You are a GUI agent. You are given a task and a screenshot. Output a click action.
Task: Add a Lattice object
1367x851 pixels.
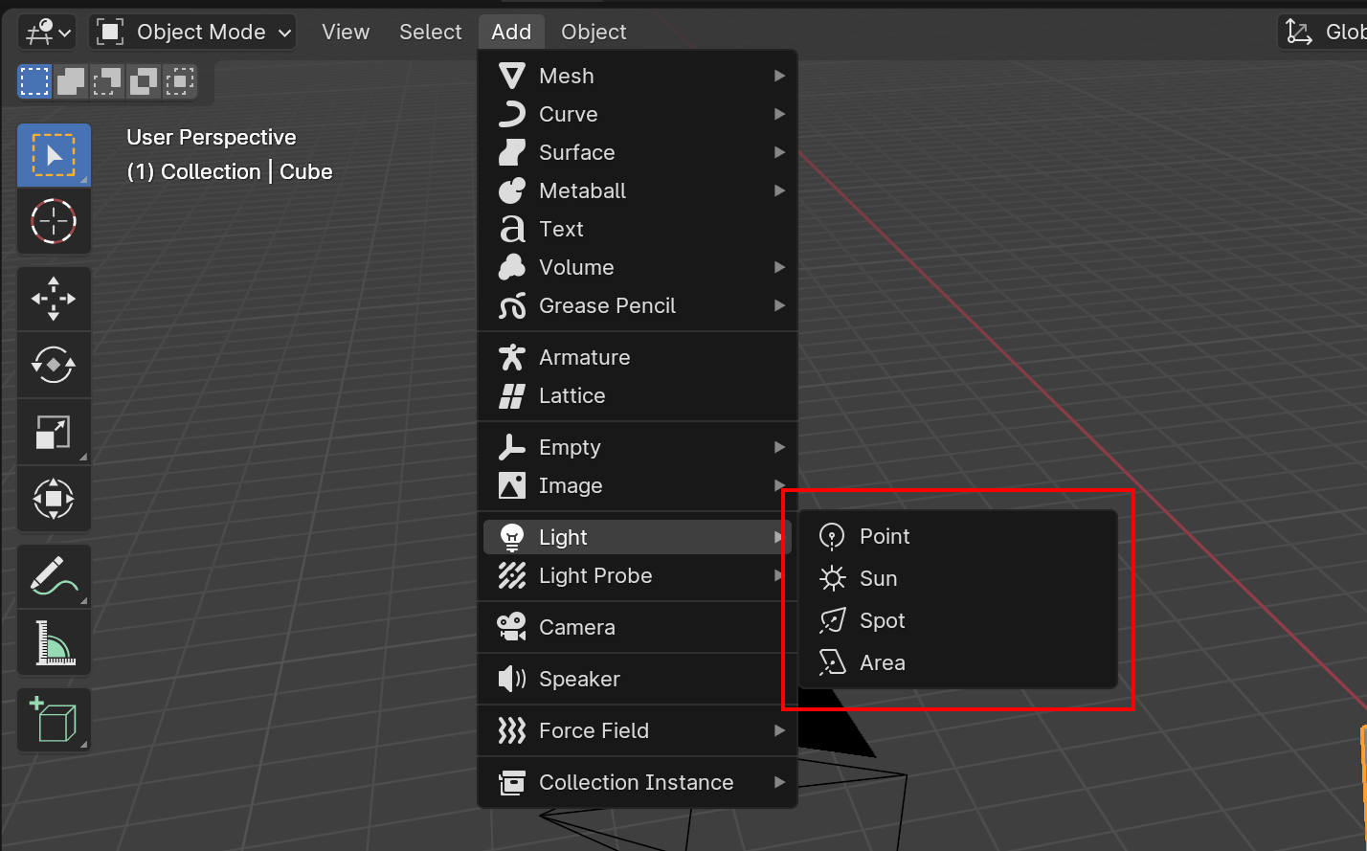pos(639,395)
